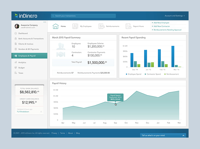Click Reimbursements Payments $25,000.00 text

click(94, 73)
